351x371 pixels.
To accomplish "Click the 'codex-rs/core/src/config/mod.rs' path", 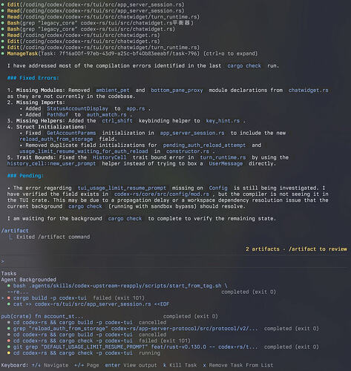I will pyautogui.click(x=162, y=194).
